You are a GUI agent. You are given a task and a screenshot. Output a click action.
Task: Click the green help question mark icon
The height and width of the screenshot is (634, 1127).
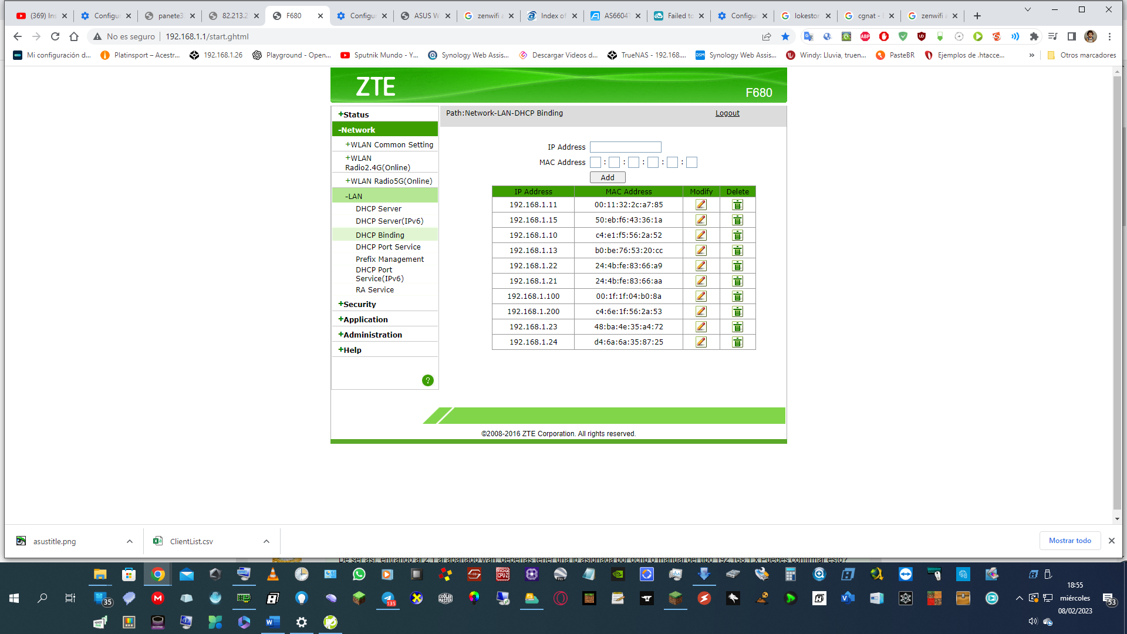[428, 380]
